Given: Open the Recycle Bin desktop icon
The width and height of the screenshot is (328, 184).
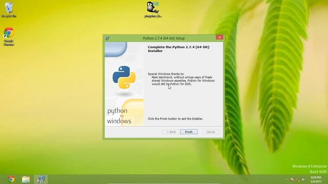Looking at the screenshot, I should click(9, 10).
